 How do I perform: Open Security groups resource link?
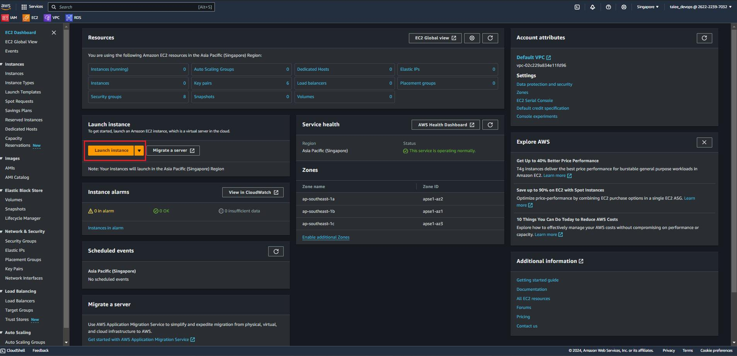106,97
